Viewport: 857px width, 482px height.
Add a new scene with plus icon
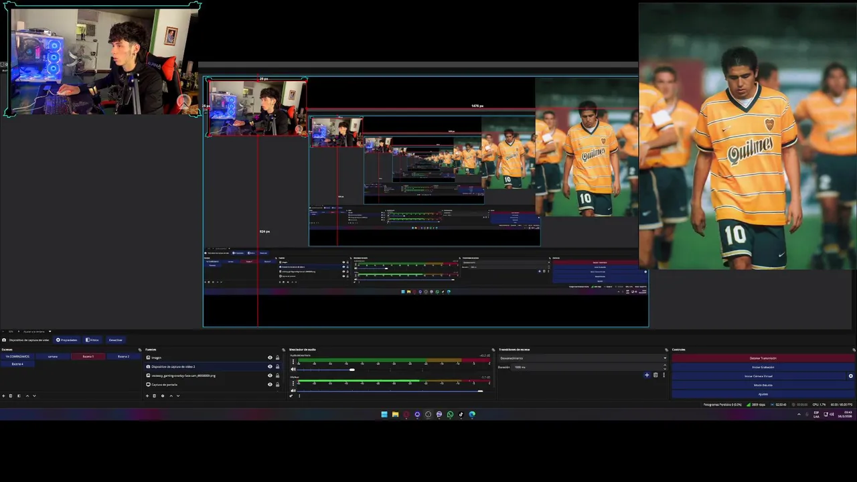[x=3, y=396]
